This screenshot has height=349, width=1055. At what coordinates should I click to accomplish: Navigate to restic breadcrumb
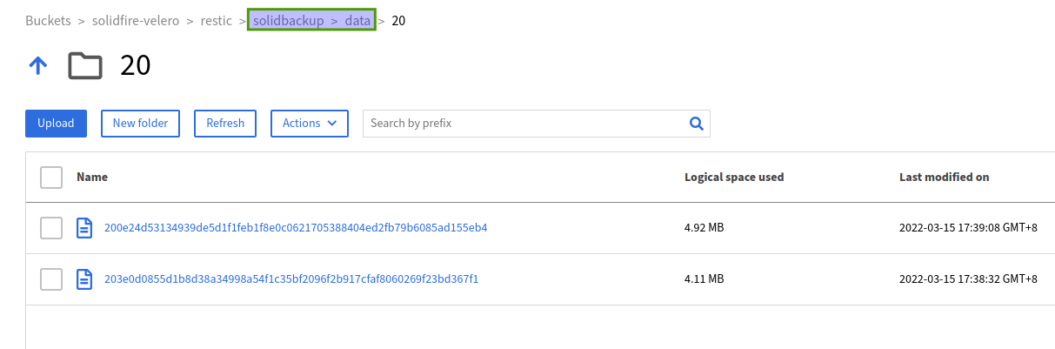tap(217, 20)
